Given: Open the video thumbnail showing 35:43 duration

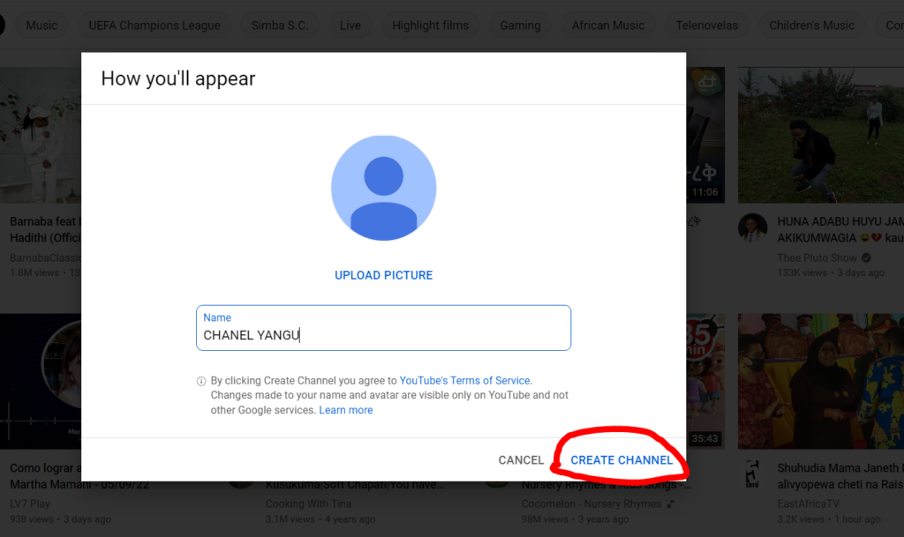Looking at the screenshot, I should click(x=705, y=381).
